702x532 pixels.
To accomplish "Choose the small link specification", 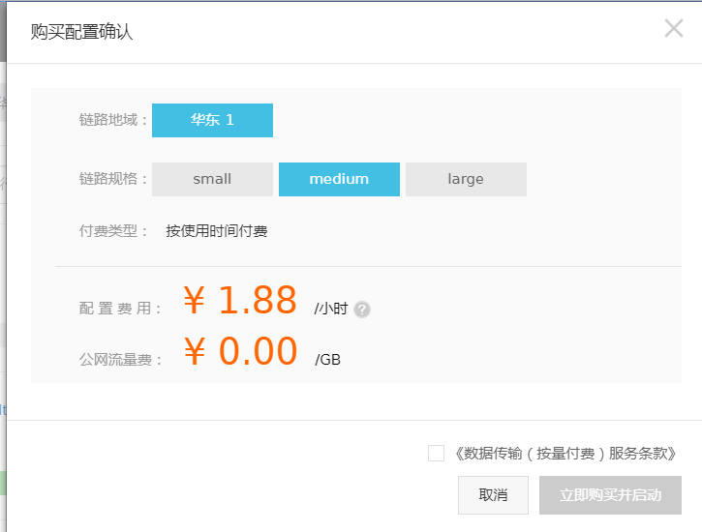I will tap(212, 179).
